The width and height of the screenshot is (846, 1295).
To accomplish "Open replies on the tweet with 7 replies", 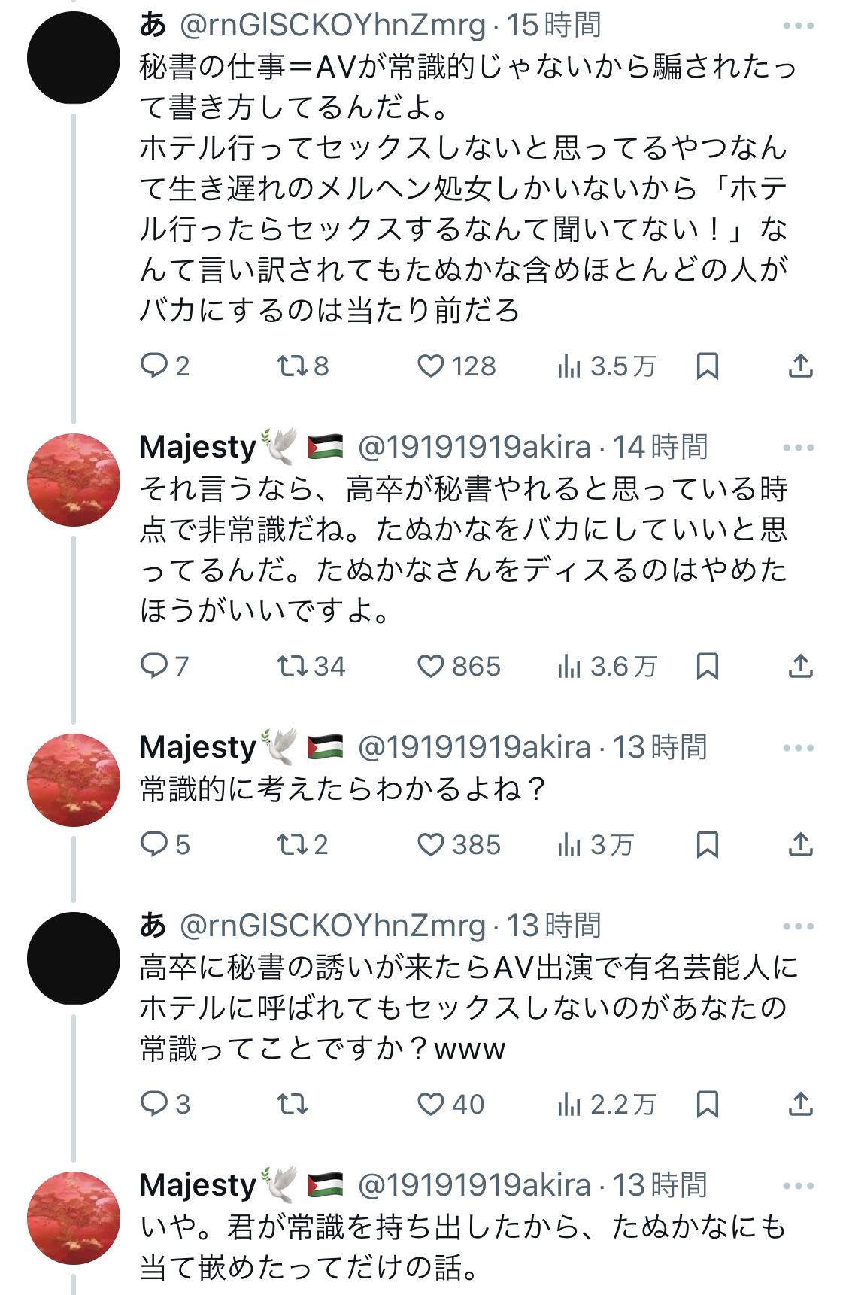I will 154,666.
